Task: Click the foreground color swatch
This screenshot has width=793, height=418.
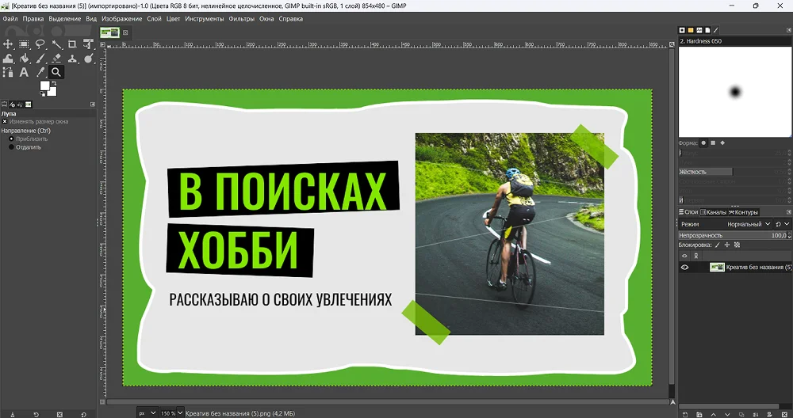Action: click(46, 87)
